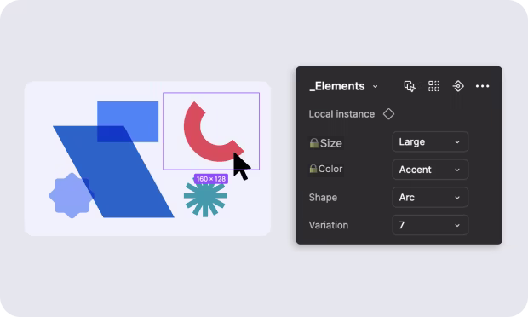Click the dotted grid component icon
The height and width of the screenshot is (317, 528).
433,86
